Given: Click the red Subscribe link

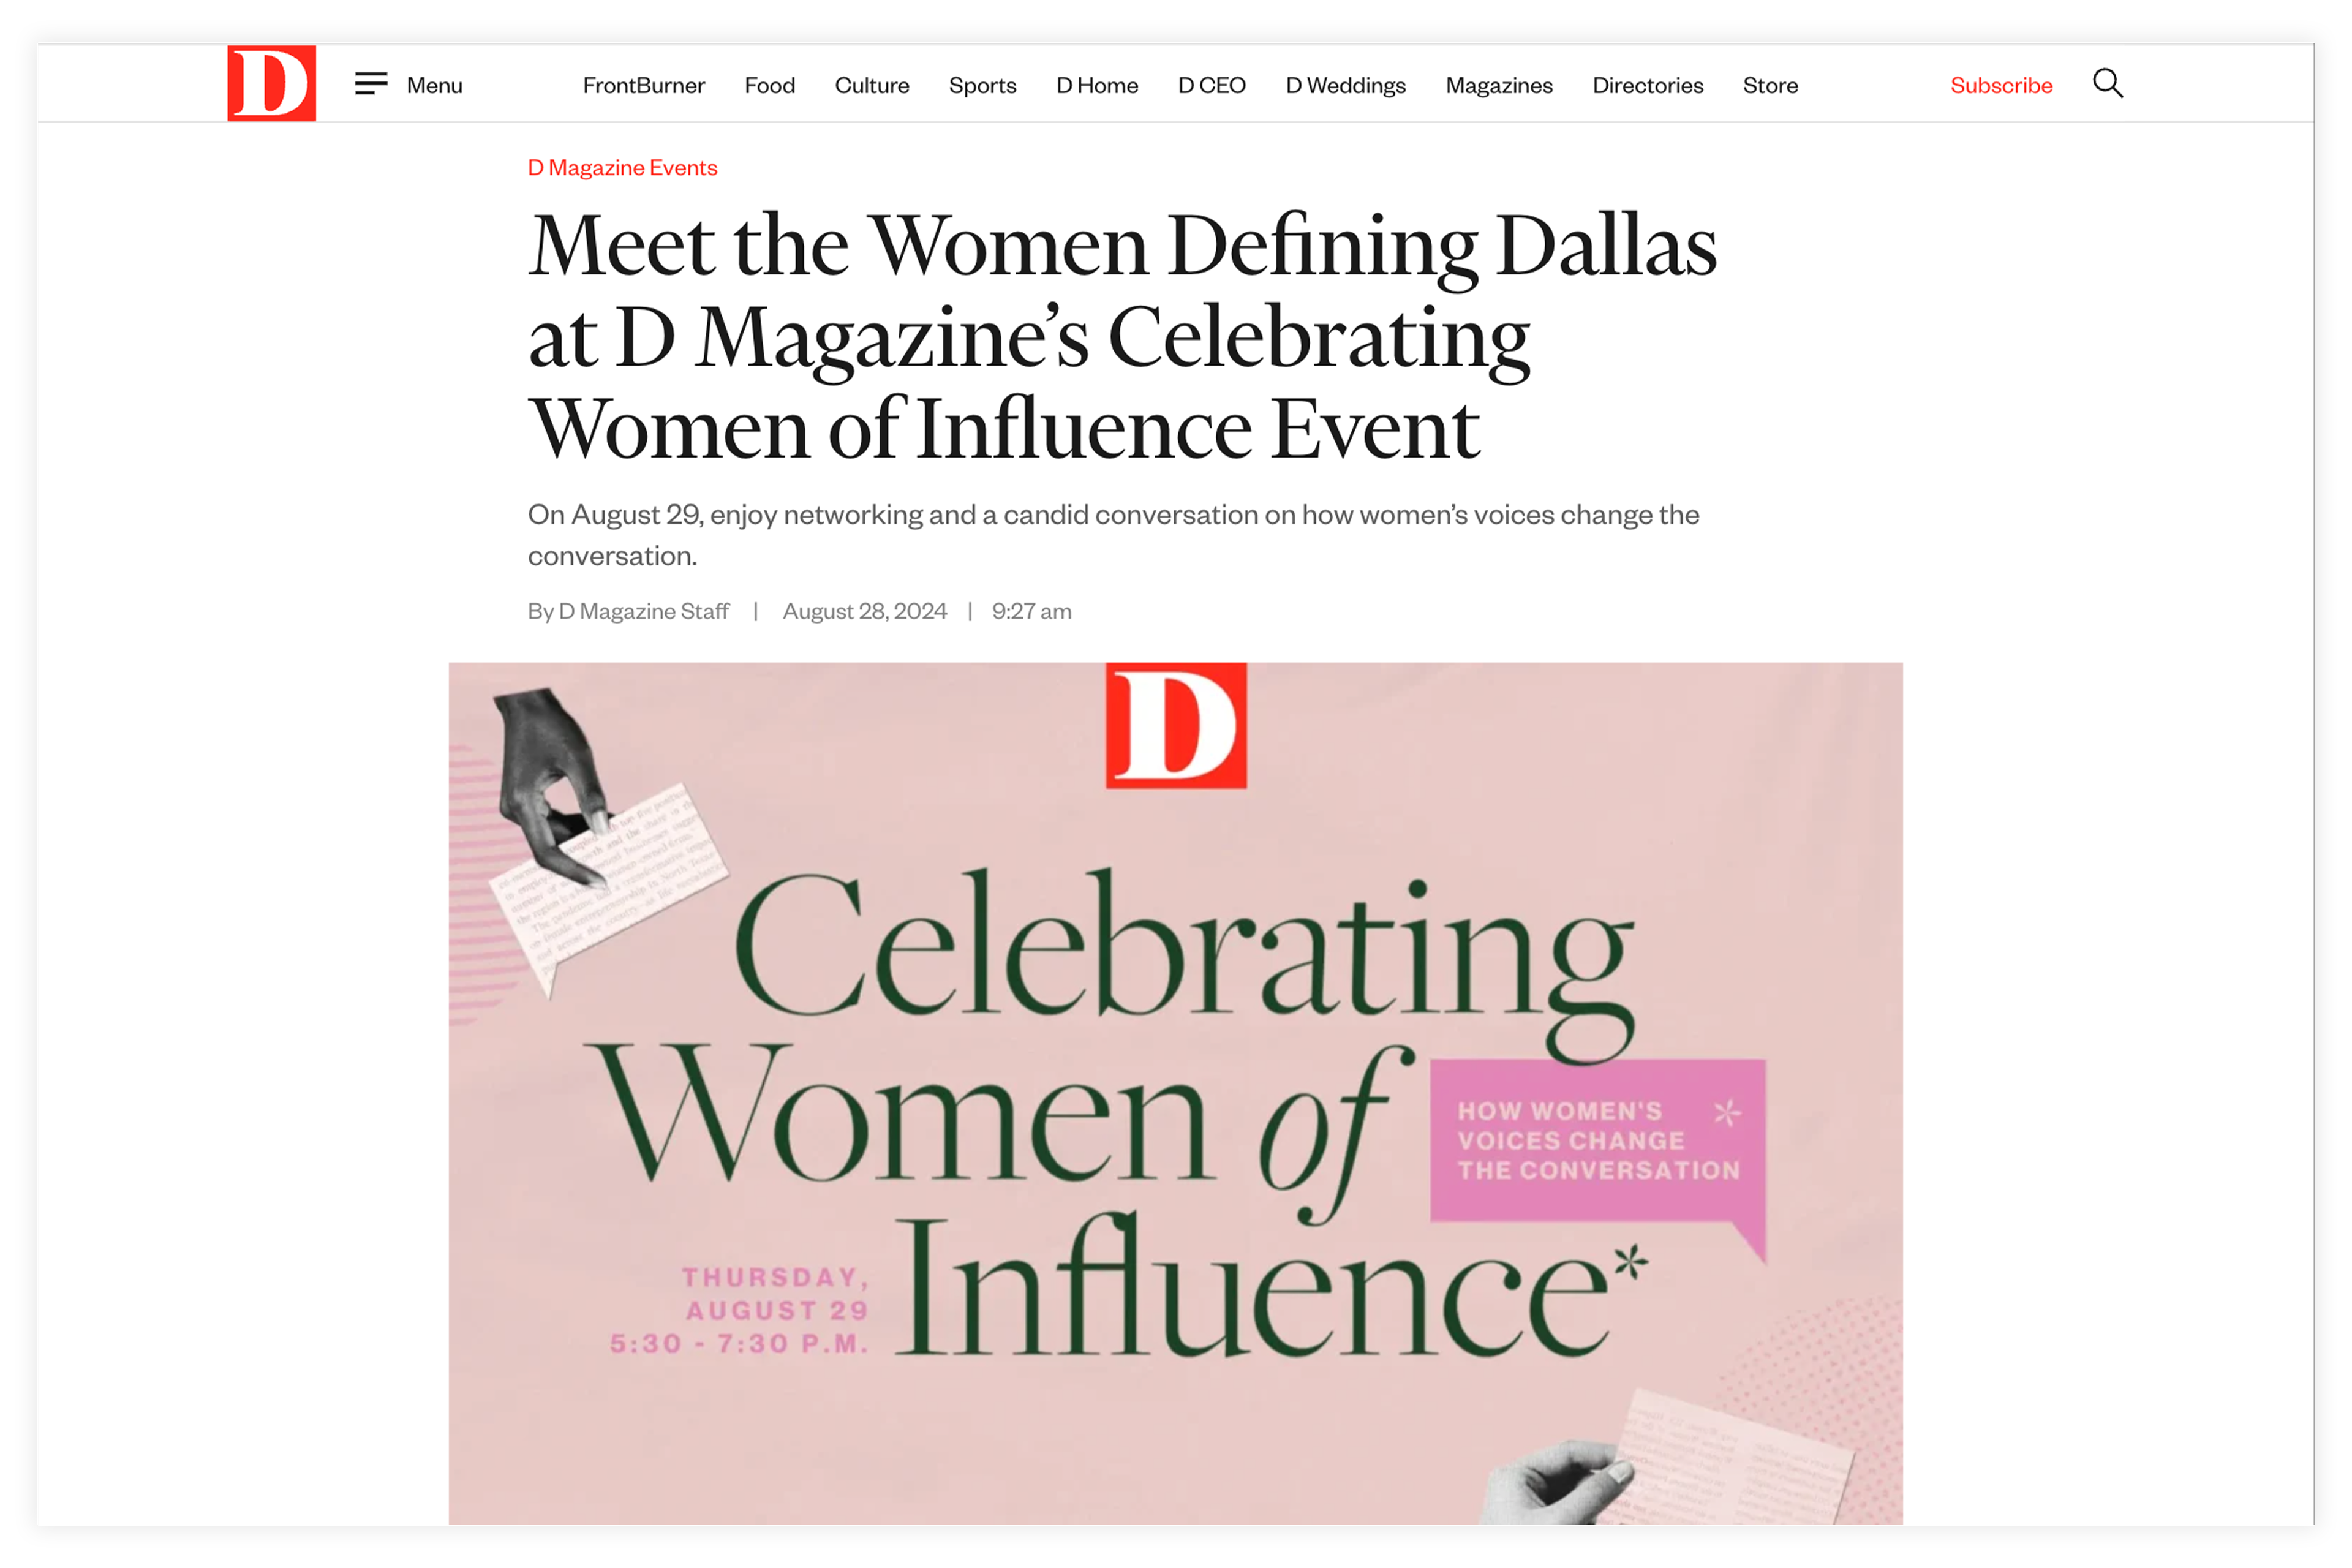Looking at the screenshot, I should point(2001,86).
